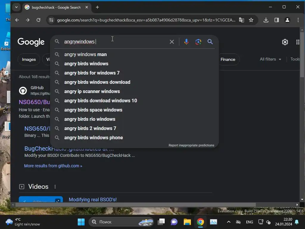Screen dimensions: 305x229
Task: Open Task View on taskbar
Action: click(x=161, y=222)
